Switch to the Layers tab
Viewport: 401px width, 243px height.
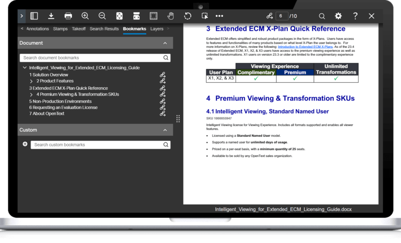tap(156, 29)
